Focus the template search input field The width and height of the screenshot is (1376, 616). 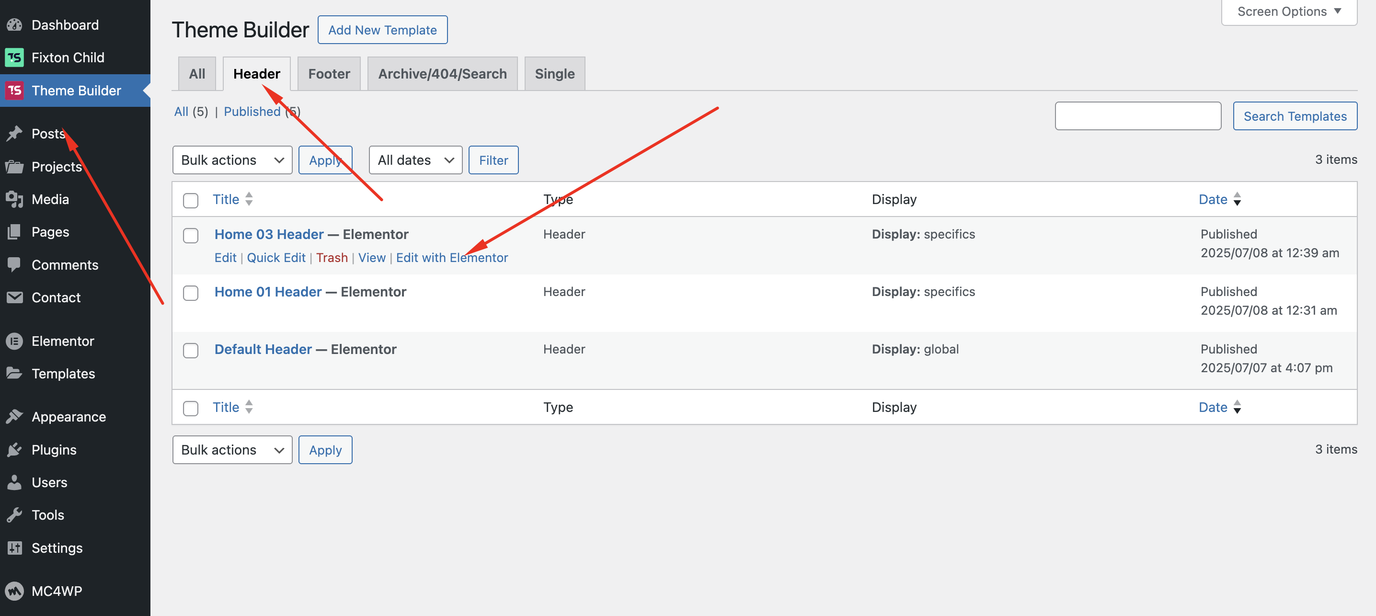click(x=1137, y=116)
